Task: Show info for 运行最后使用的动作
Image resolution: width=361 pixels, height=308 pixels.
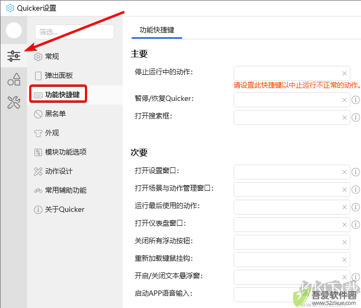Action: click(x=356, y=207)
